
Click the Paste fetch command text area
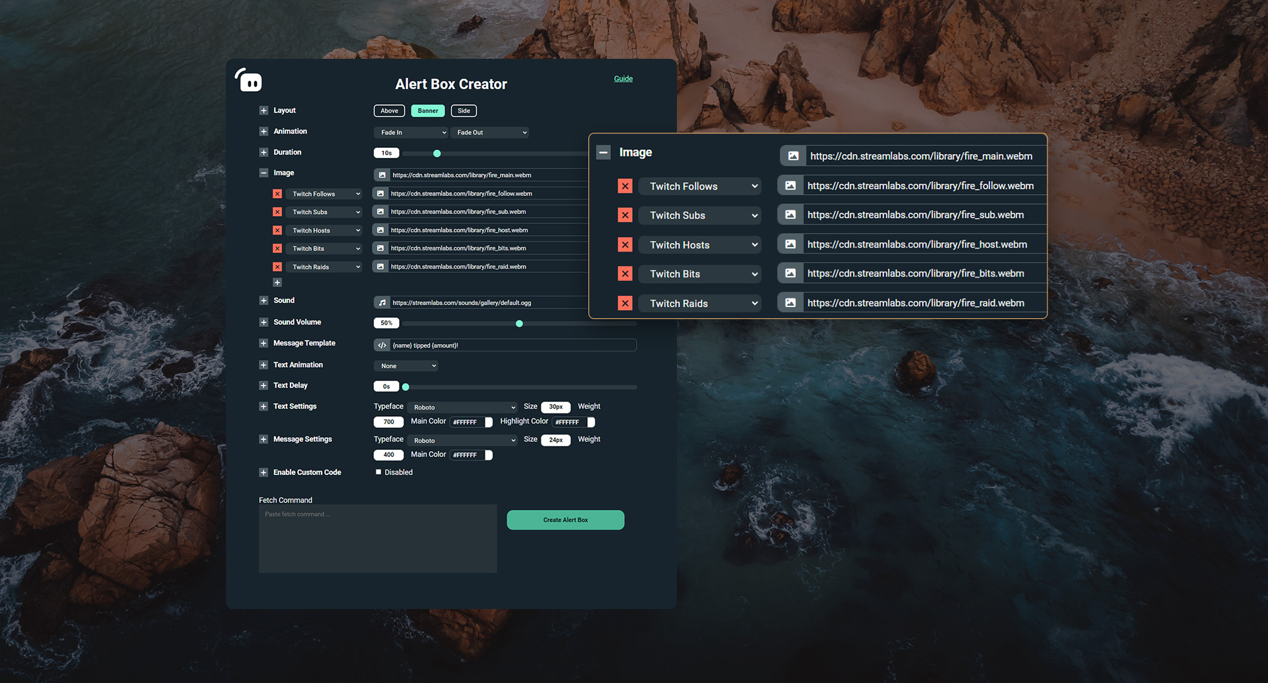click(x=378, y=538)
